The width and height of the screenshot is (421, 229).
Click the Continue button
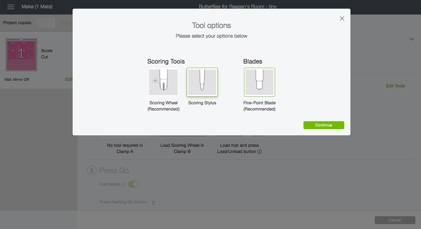pyautogui.click(x=324, y=125)
